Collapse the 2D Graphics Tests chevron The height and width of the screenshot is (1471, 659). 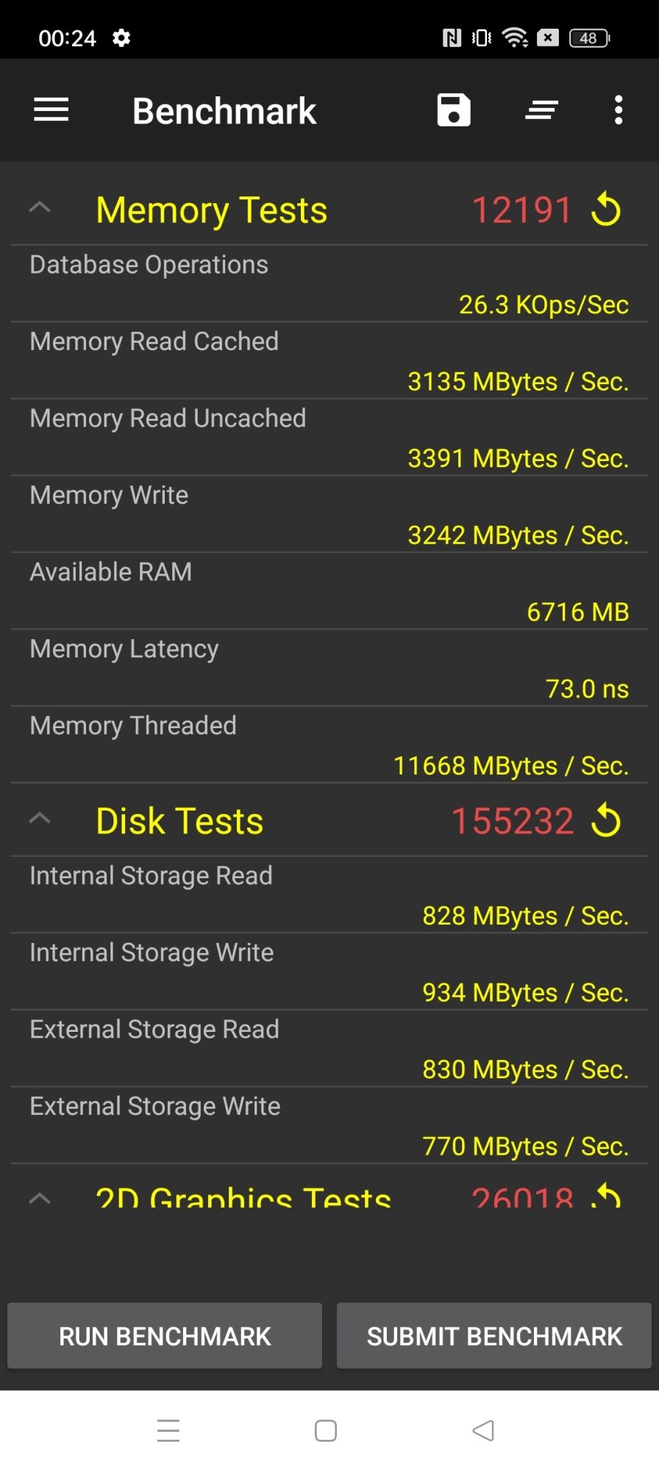coord(40,1198)
